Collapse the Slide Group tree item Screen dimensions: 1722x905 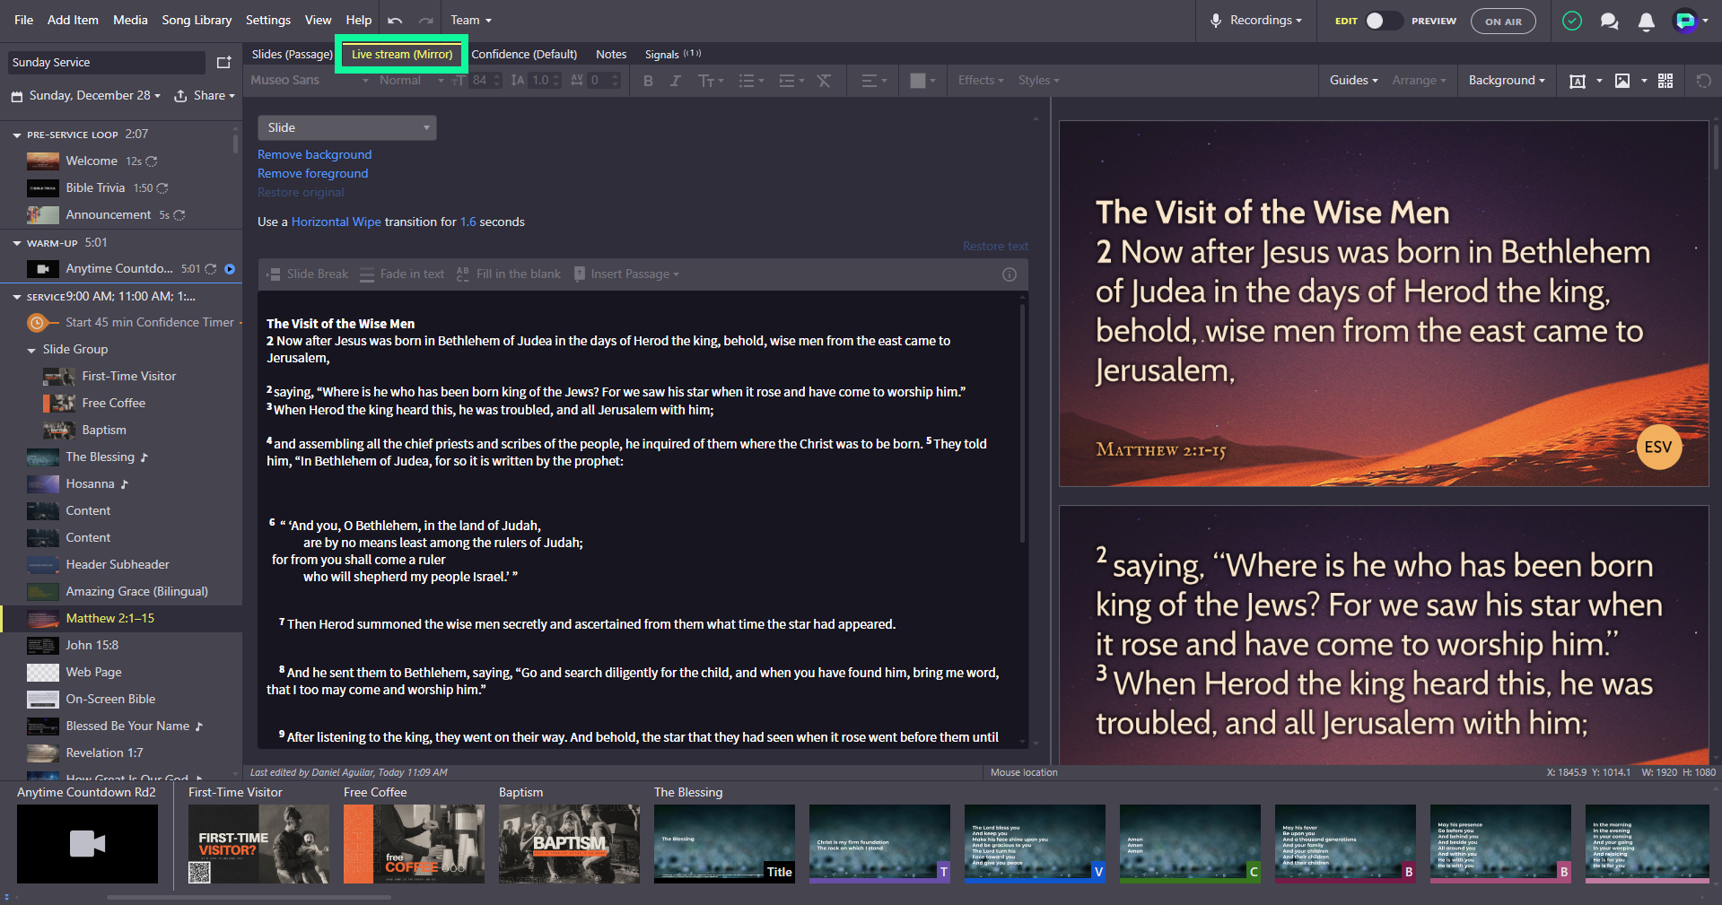tap(31, 350)
